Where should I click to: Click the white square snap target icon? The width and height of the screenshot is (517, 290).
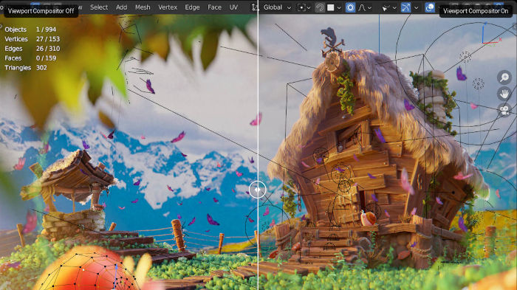click(330, 7)
